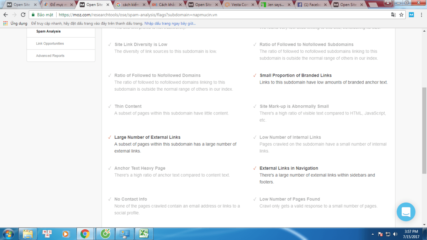The width and height of the screenshot is (427, 240).
Task: Open the Ứng dụng apps shortcut
Action: tap(15, 23)
